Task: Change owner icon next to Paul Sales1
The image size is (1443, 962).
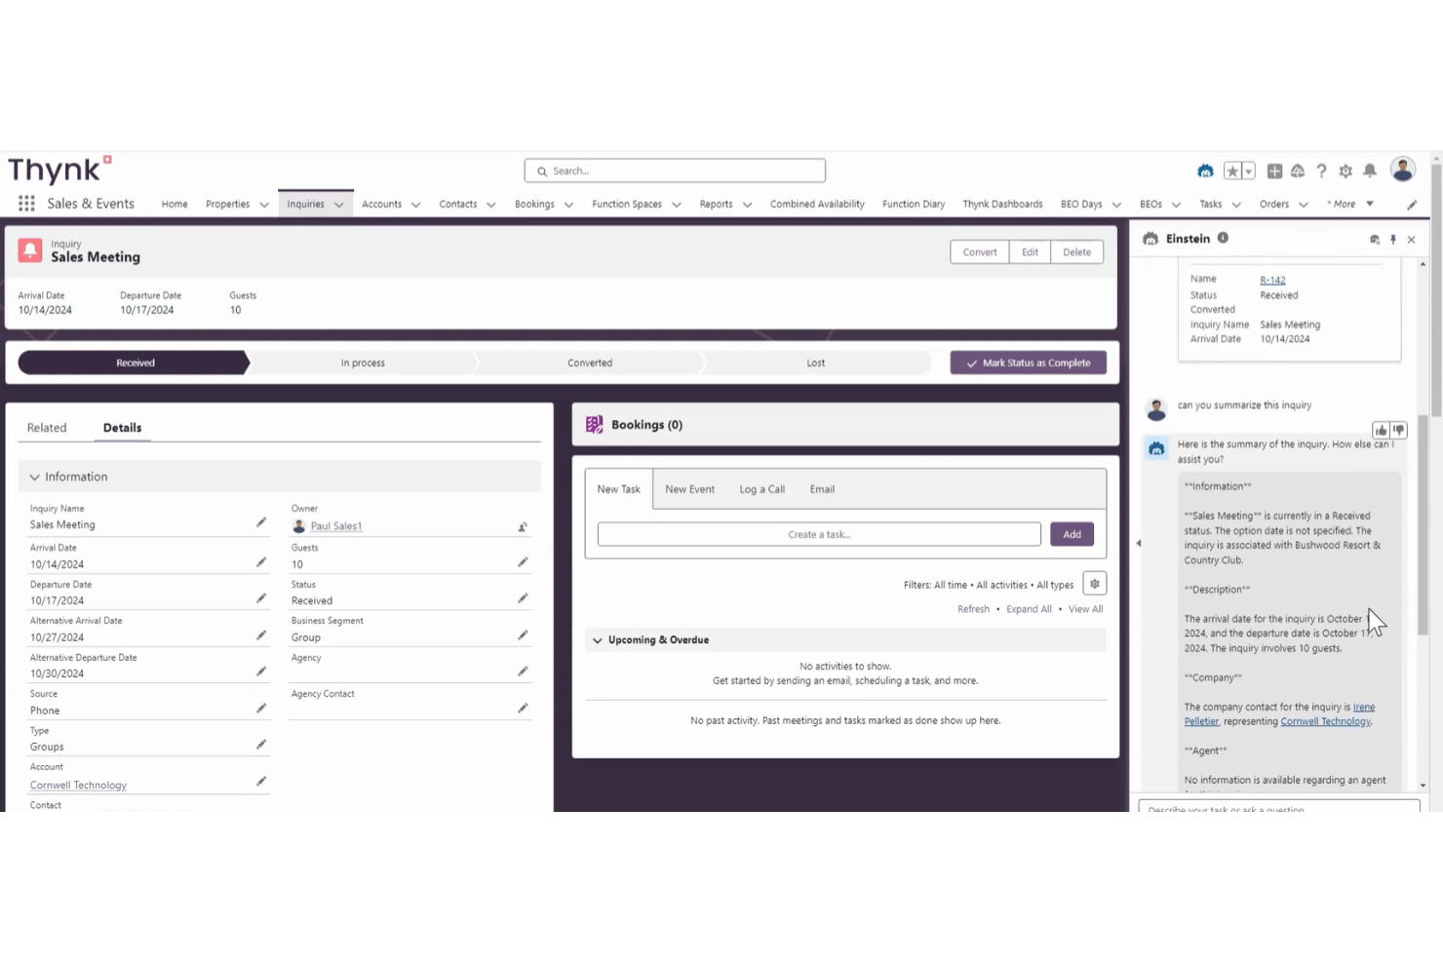Action: click(523, 526)
